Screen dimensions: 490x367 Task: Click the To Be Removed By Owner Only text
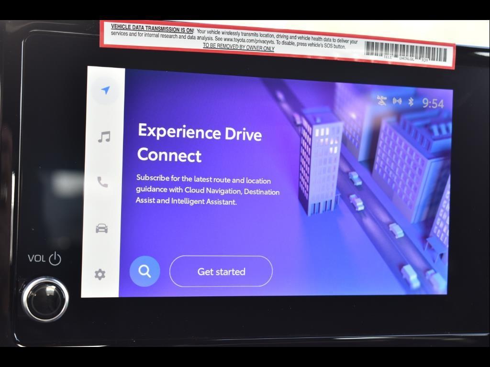(x=238, y=47)
